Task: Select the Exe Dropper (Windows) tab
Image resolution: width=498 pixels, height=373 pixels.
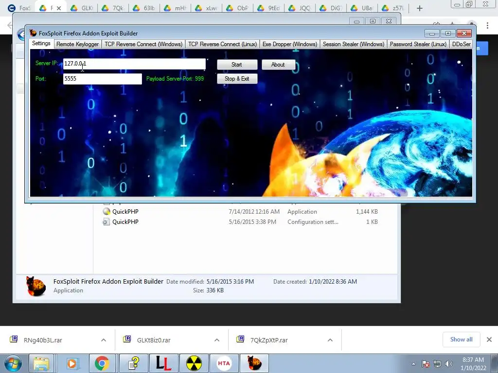Action: coord(290,44)
